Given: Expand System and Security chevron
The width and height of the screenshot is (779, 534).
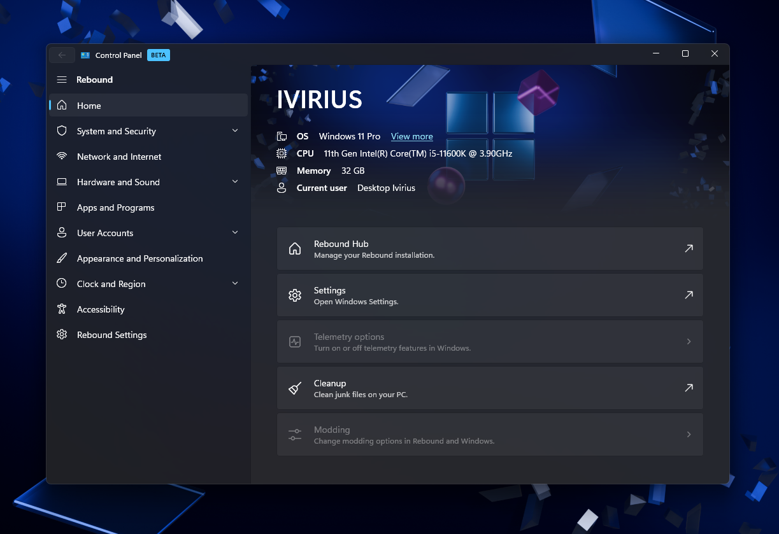Looking at the screenshot, I should pyautogui.click(x=235, y=130).
